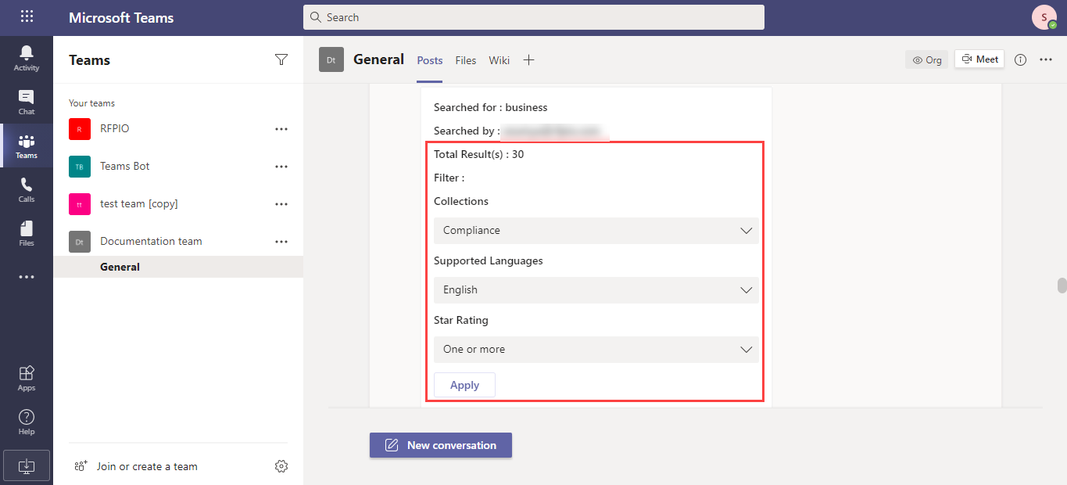1067x485 pixels.
Task: Click the Org visibility button
Action: click(x=927, y=59)
